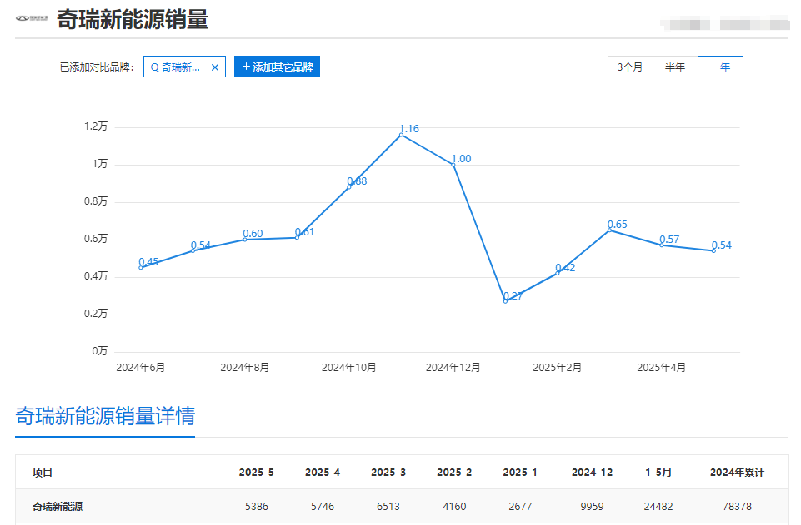Screen dimensions: 801x525
Task: Select the 一年 range tab
Action: (720, 67)
